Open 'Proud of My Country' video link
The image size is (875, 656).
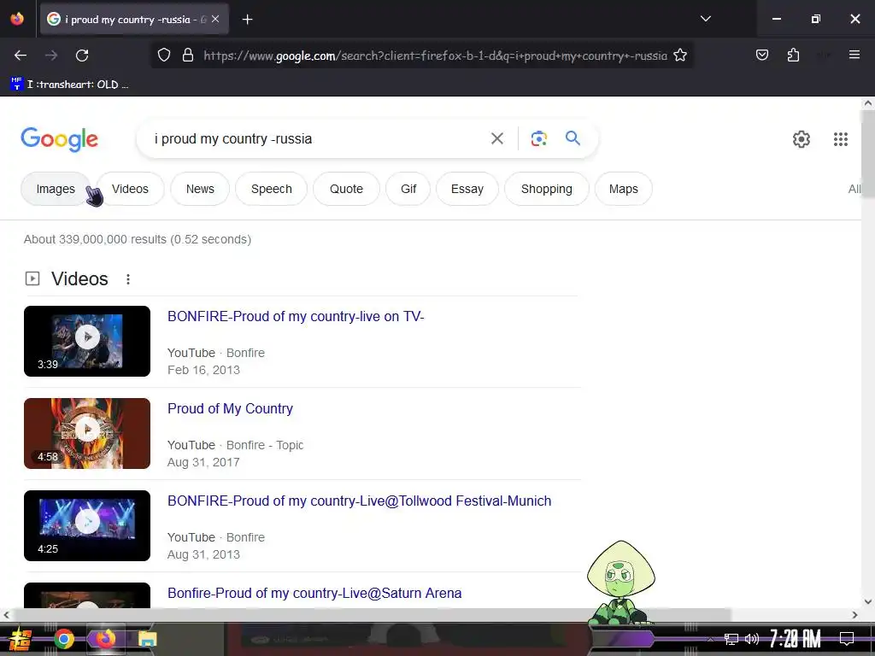click(230, 409)
